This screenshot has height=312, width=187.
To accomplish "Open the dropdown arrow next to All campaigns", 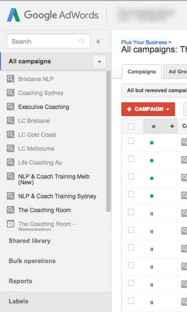I will pyautogui.click(x=99, y=62).
